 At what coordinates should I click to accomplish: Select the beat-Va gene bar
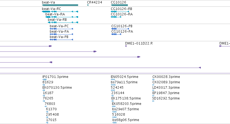click(60, 5)
